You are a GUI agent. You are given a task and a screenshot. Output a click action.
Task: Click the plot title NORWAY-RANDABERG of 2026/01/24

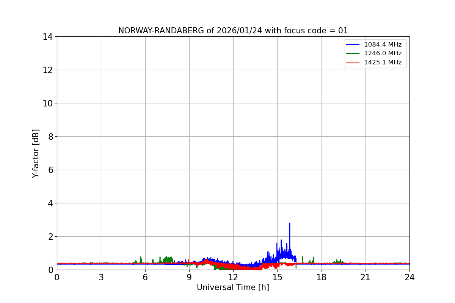(233, 31)
